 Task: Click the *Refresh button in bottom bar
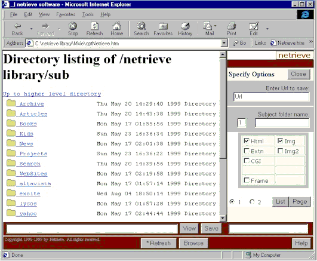[159, 243]
